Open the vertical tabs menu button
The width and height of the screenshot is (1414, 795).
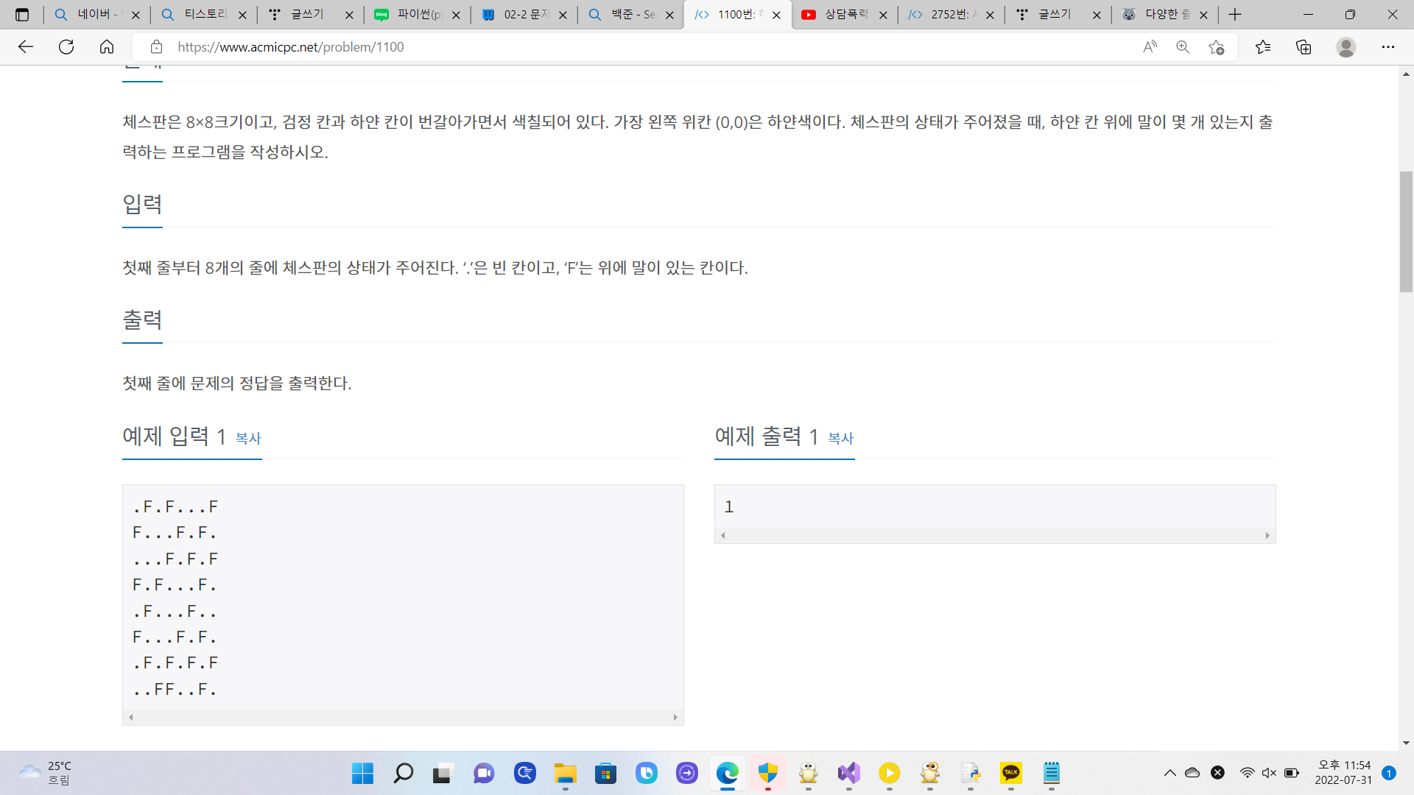22,15
